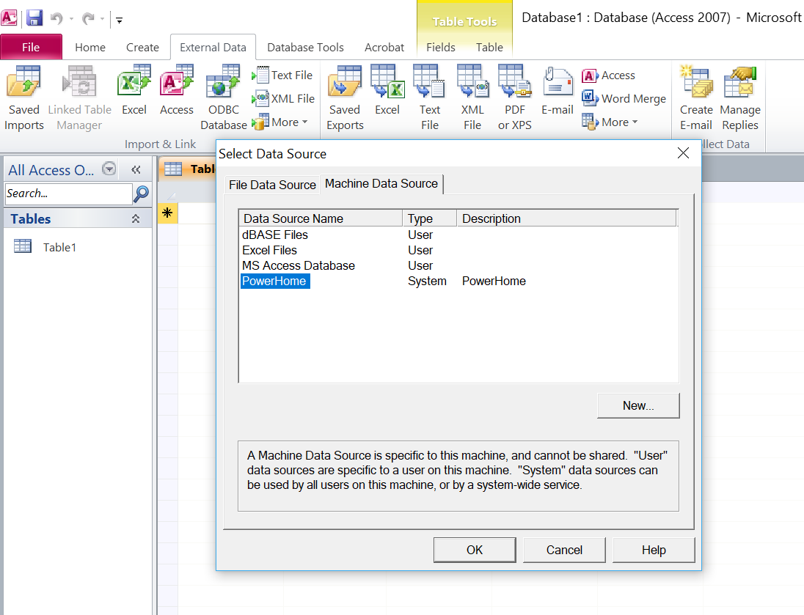Collapse the navigation pane with shutter arrows

pyautogui.click(x=136, y=169)
